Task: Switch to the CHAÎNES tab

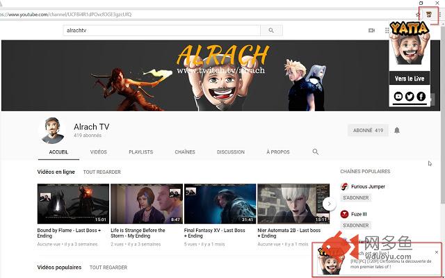Action: [x=185, y=152]
